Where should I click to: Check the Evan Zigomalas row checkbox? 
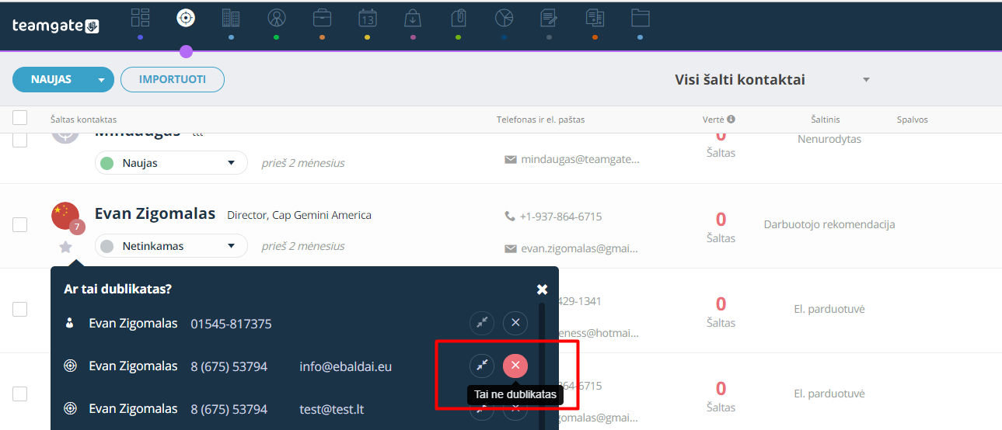click(20, 224)
